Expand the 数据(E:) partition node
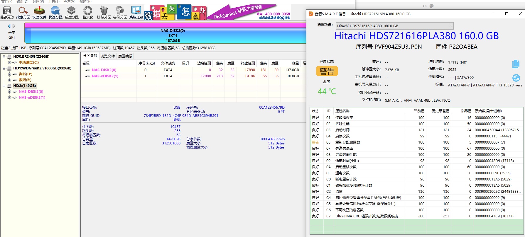525x237 pixels. click(x=9, y=80)
